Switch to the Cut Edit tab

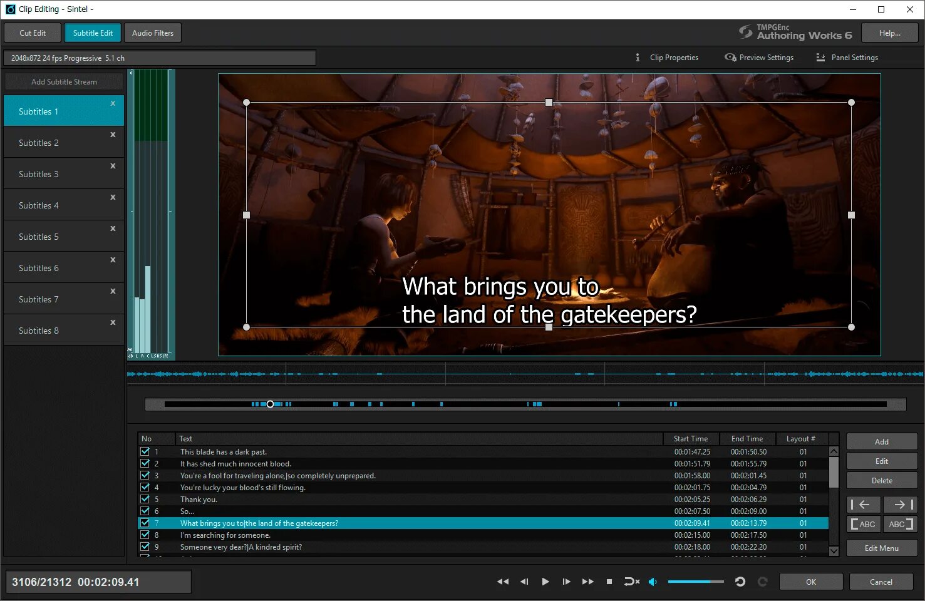coord(33,33)
